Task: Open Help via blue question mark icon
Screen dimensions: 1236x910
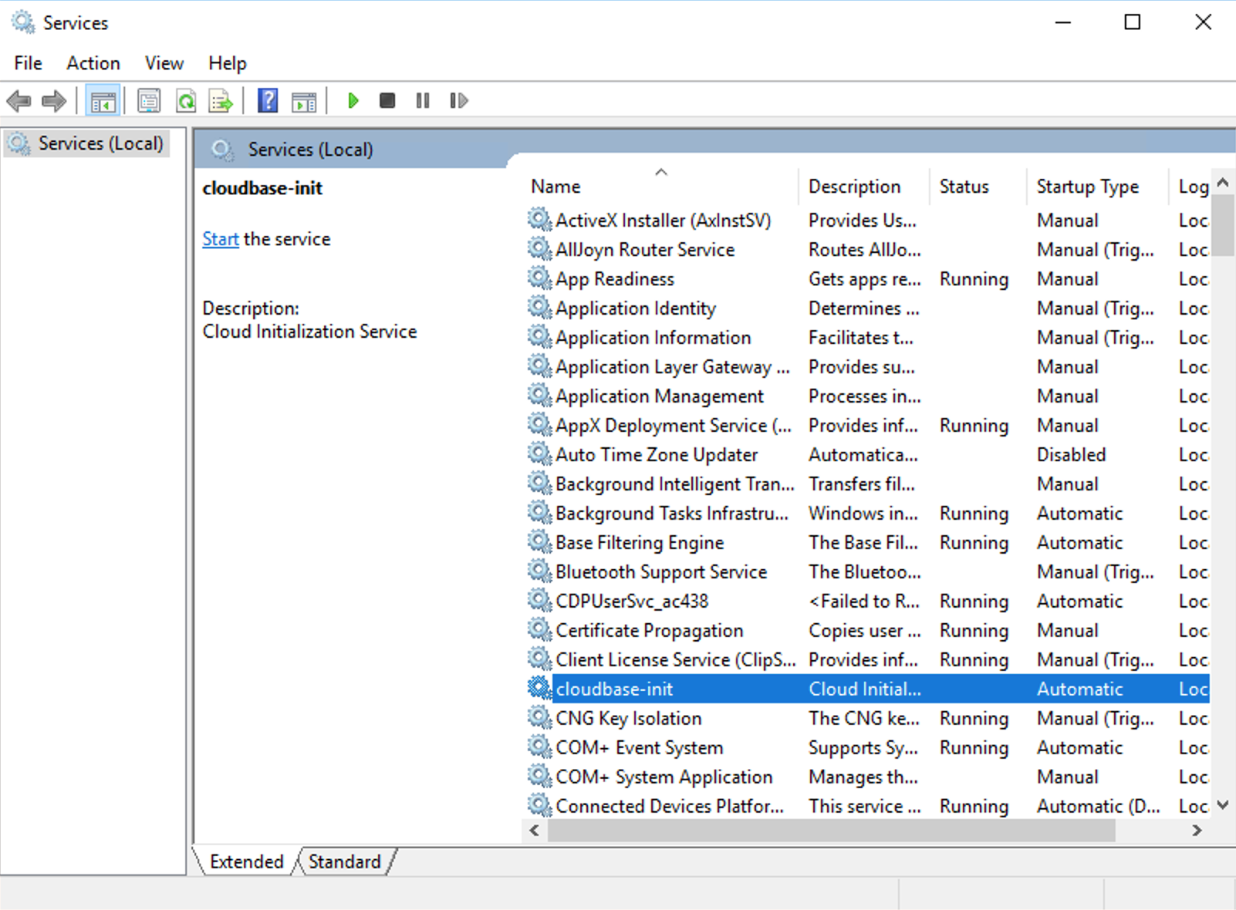Action: pos(268,101)
